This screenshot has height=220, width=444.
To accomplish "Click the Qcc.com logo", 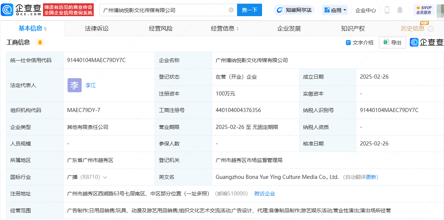I will pyautogui.click(x=21, y=10).
